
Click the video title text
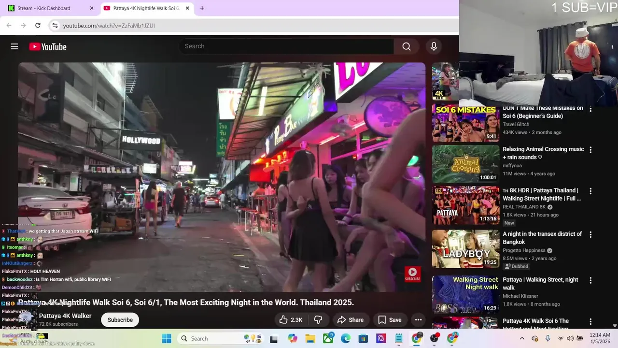click(186, 303)
